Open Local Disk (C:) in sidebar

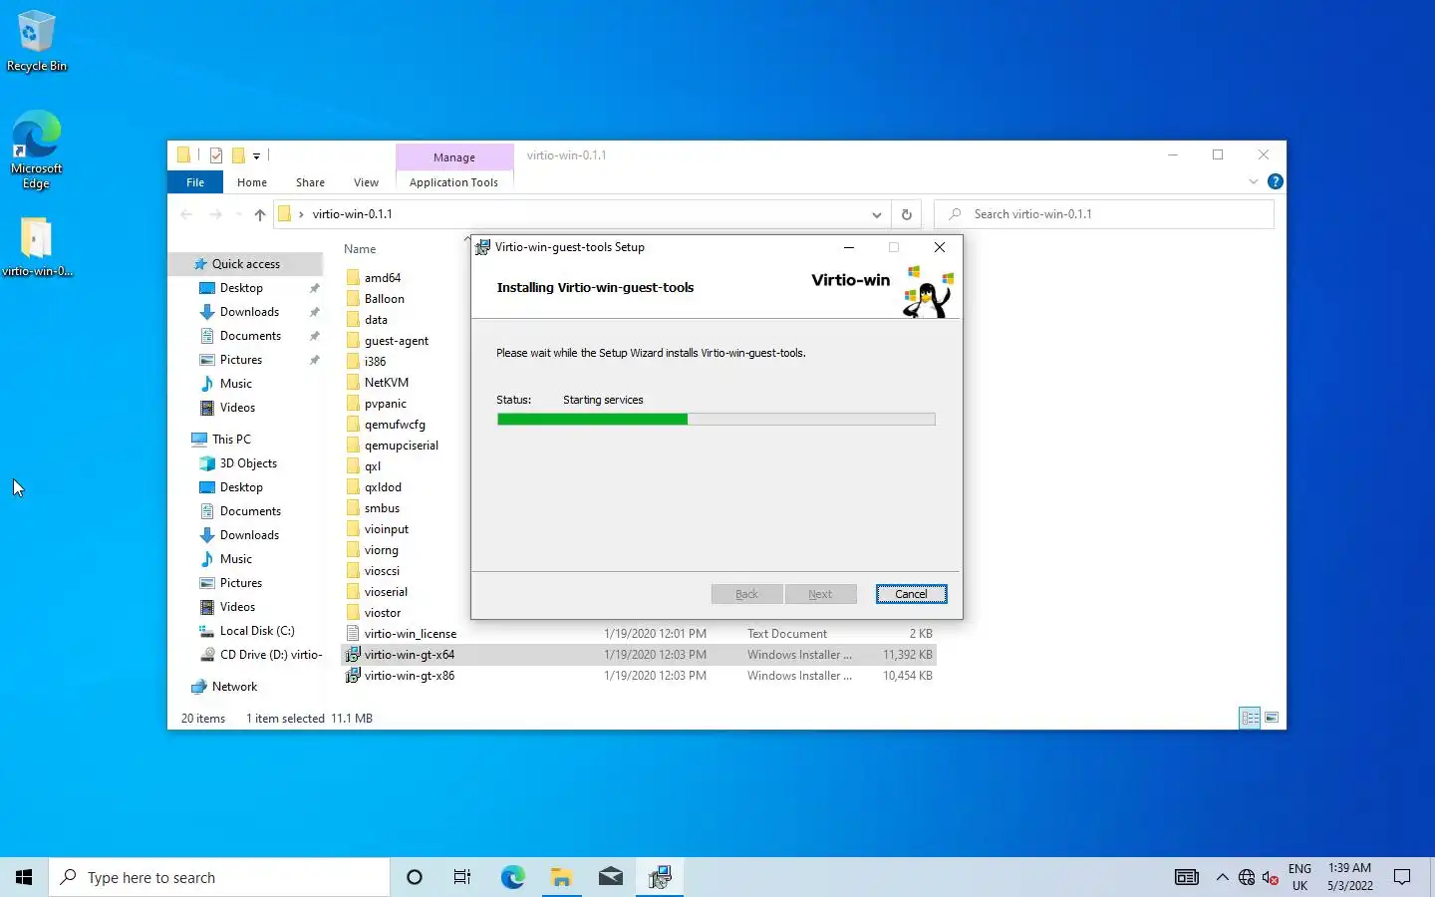(x=257, y=631)
